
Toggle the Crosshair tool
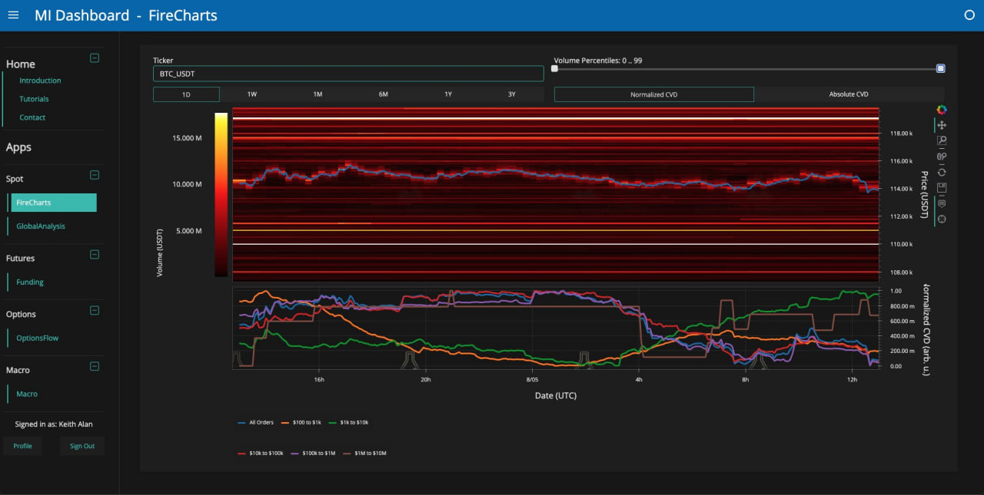(x=942, y=219)
